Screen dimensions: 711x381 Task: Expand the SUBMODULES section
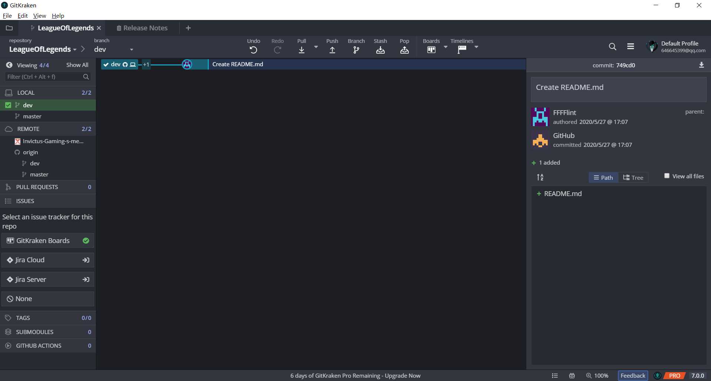pos(48,332)
